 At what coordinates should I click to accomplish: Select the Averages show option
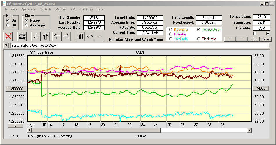point(27,25)
